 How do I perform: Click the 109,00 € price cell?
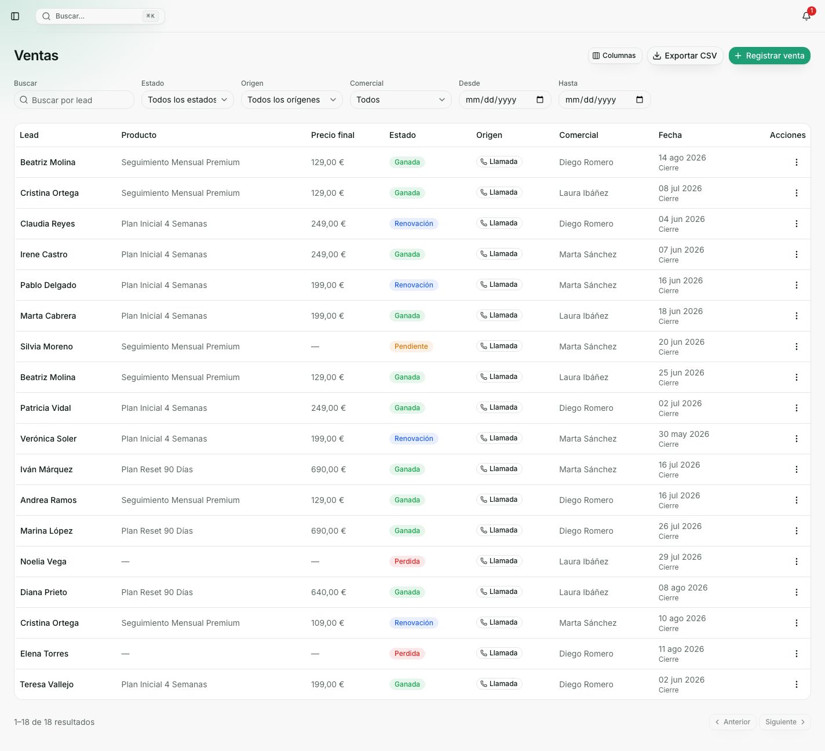coord(327,623)
